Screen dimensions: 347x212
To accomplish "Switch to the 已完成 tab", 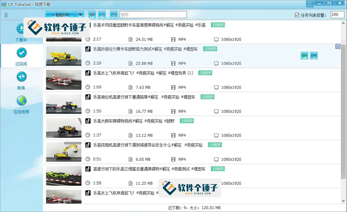I will [21, 56].
